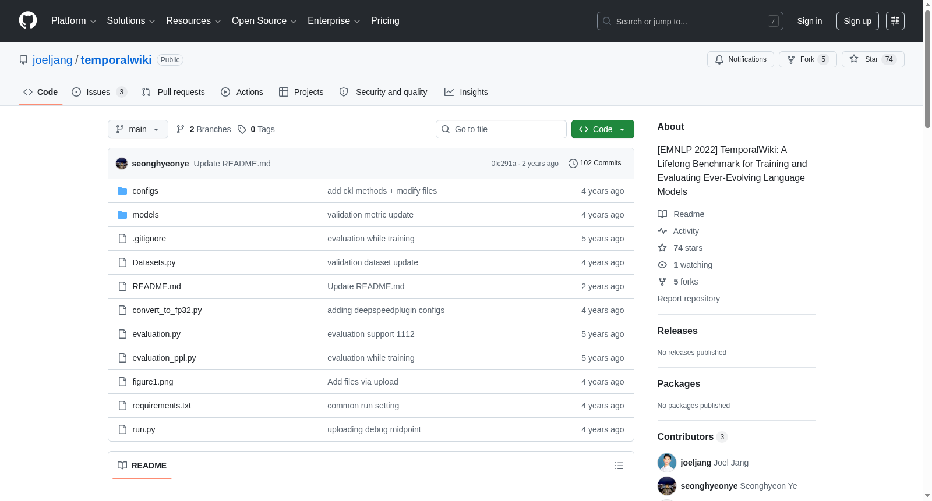This screenshot has height=501, width=932.
Task: Expand the Solutions menu
Action: coord(131,21)
